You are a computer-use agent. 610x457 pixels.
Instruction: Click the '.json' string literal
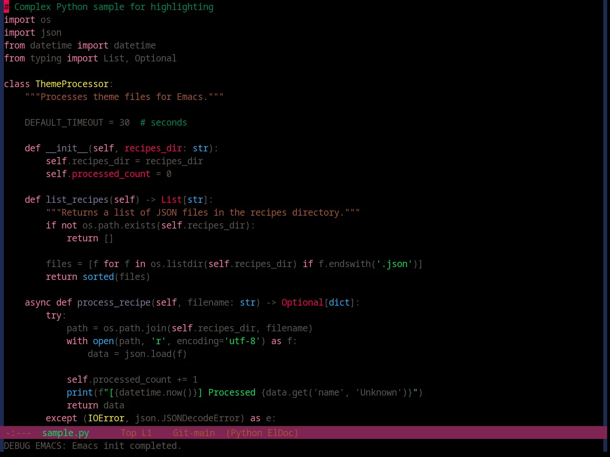[394, 264]
